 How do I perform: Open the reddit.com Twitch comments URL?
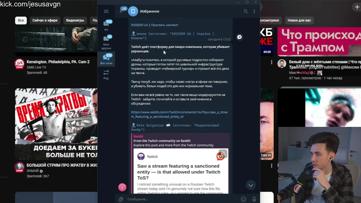179,114
